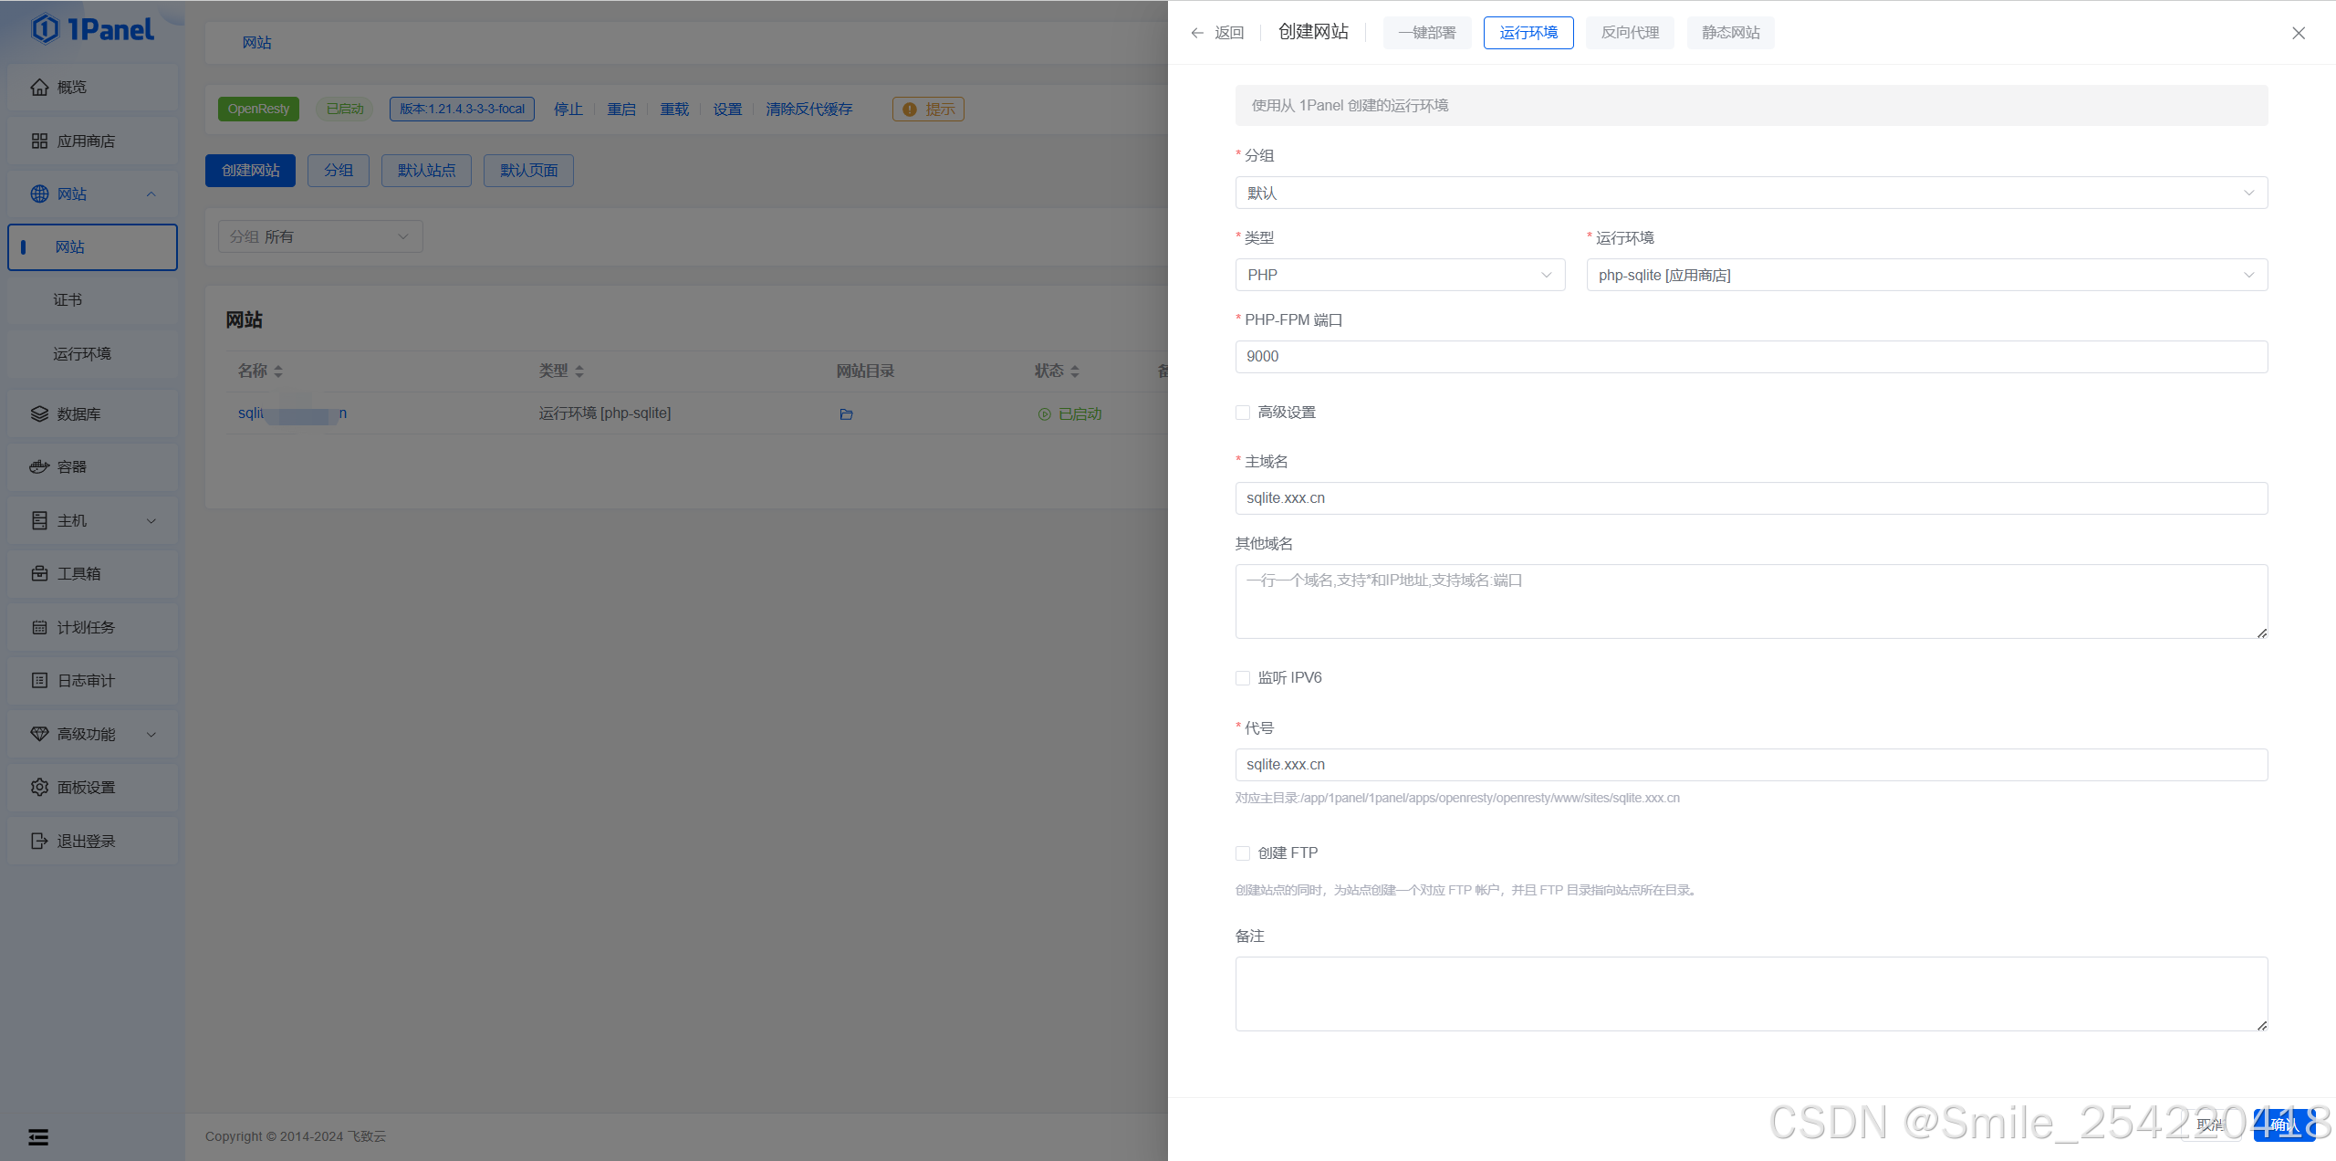Click the PHP-FPM 端口 input field
The height and width of the screenshot is (1161, 2336).
[x=1750, y=357]
